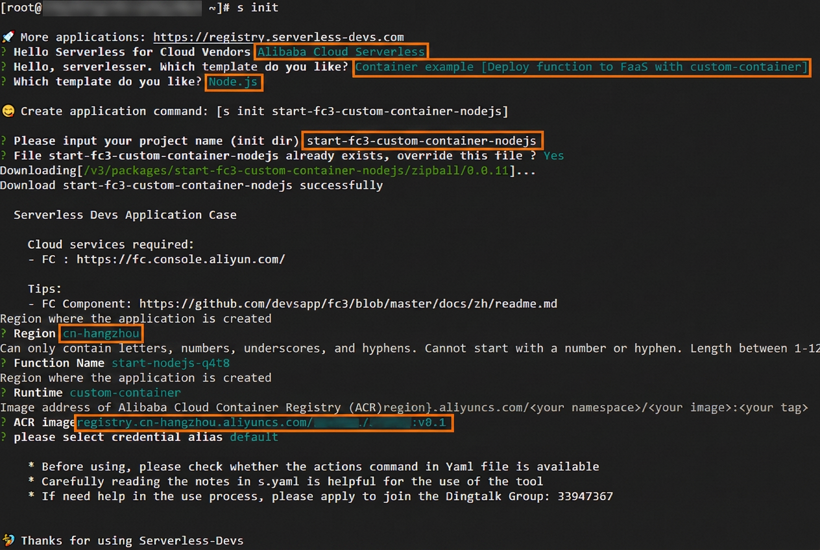Click the 's init' command text

(x=258, y=8)
